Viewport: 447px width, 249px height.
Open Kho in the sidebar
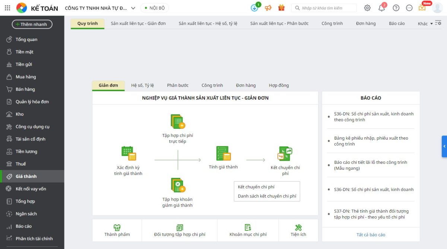[x=19, y=114]
